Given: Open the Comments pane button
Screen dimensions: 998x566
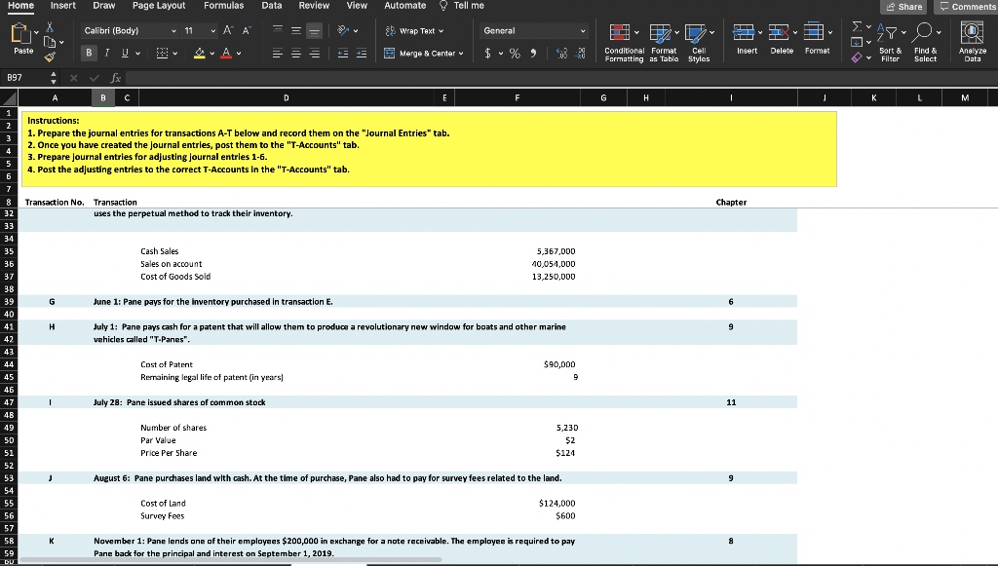Looking at the screenshot, I should 968,7.
